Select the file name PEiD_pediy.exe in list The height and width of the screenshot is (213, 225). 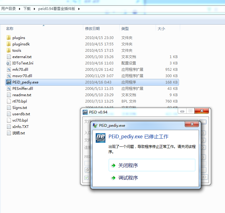pos(25,82)
